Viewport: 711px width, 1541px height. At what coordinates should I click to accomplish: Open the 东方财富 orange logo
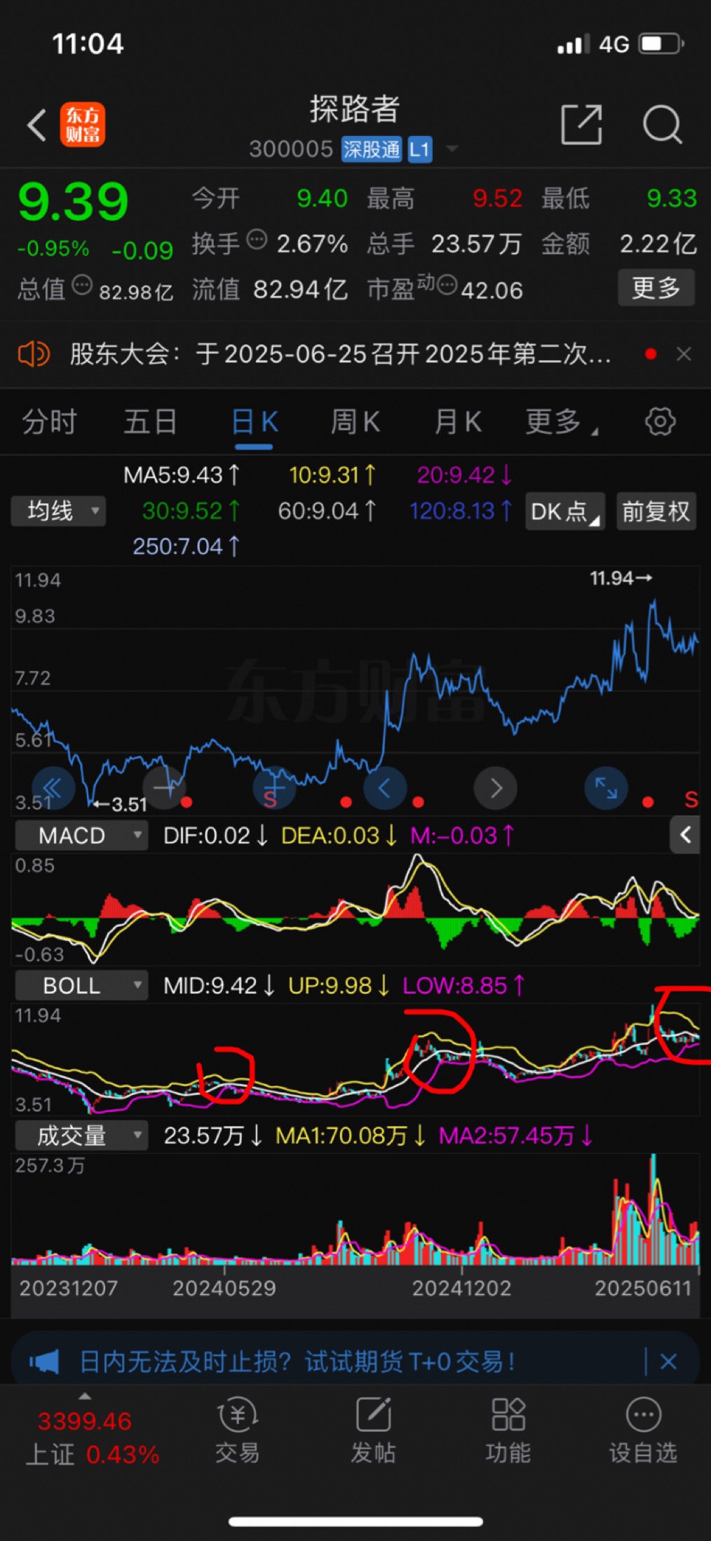(x=83, y=125)
